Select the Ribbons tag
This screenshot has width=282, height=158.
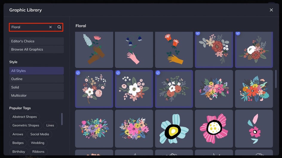click(x=38, y=151)
